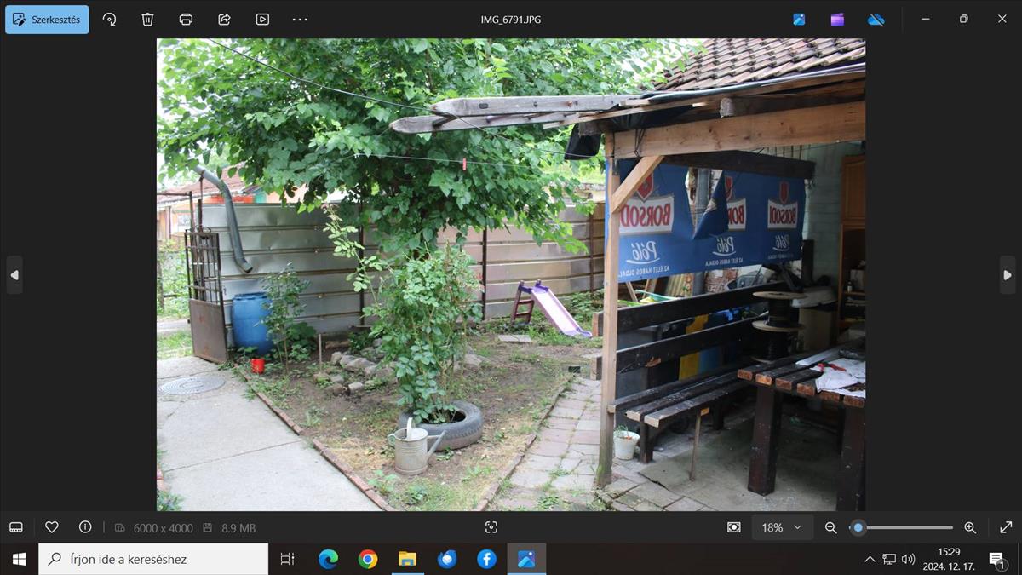Enter fullscreen with the expand arrows icon
Image resolution: width=1022 pixels, height=575 pixels.
(x=1006, y=527)
